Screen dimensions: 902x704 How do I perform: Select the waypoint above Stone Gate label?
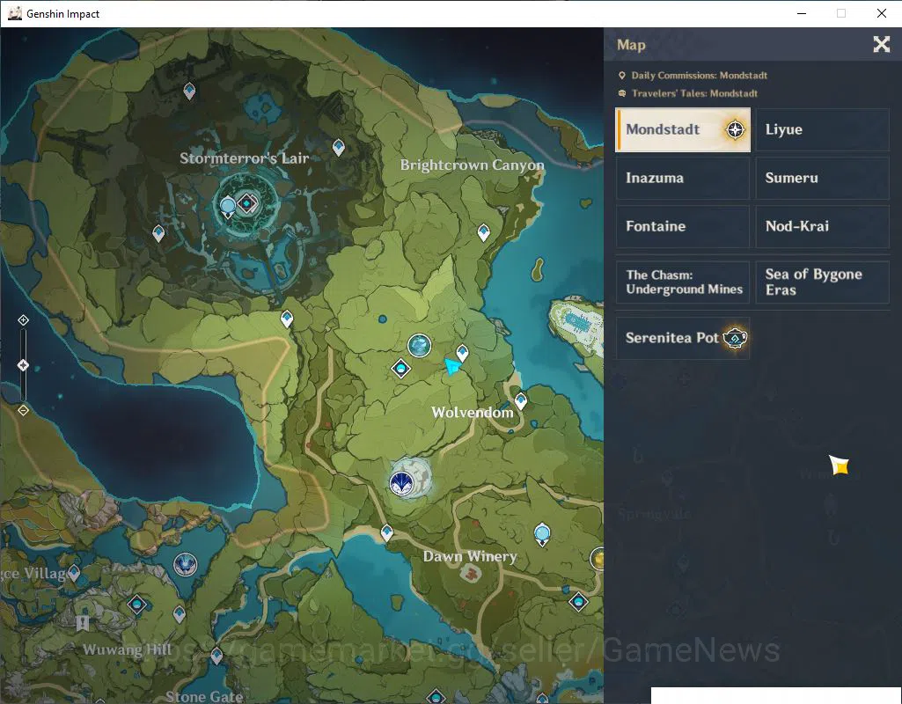[x=216, y=656]
